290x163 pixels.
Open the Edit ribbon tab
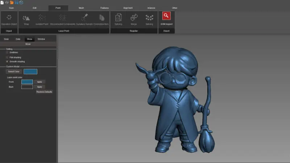34,8
